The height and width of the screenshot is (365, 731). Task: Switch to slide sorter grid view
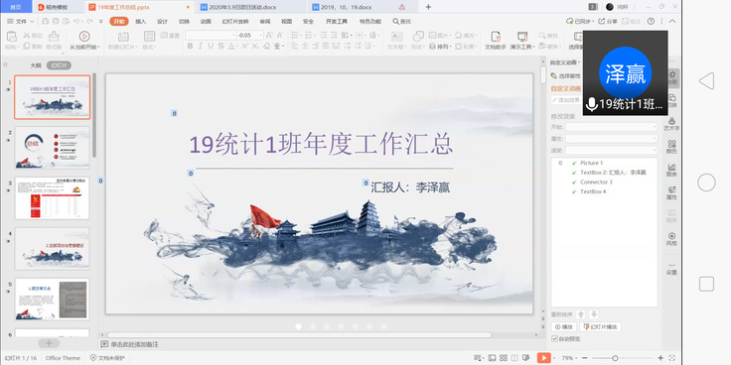click(x=503, y=358)
